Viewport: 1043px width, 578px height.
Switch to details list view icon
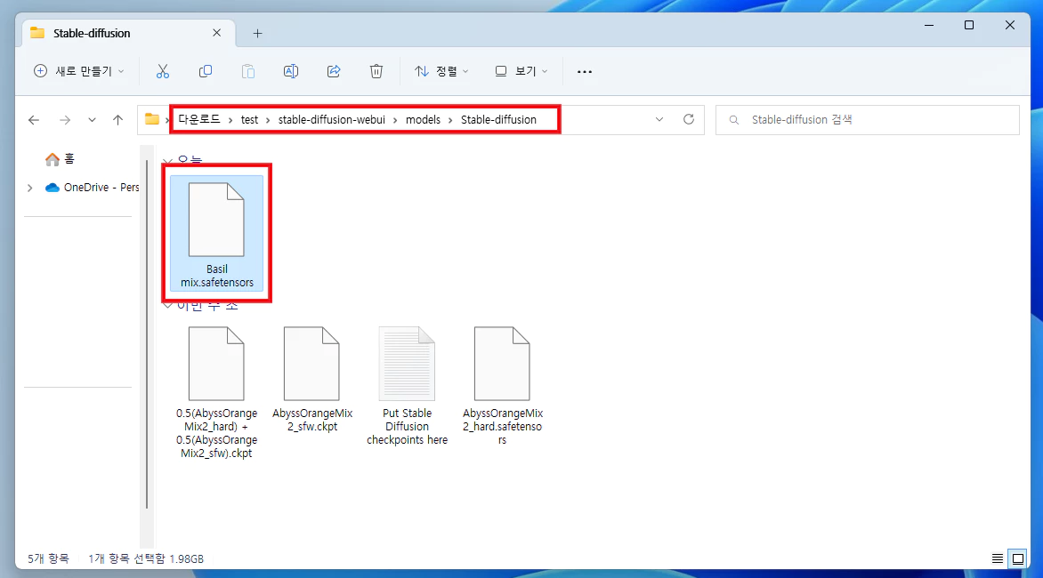[997, 558]
